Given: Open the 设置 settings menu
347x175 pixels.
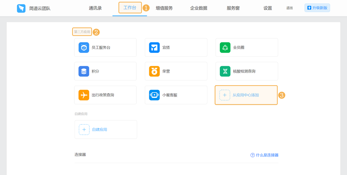Looking at the screenshot, I should [x=267, y=8].
